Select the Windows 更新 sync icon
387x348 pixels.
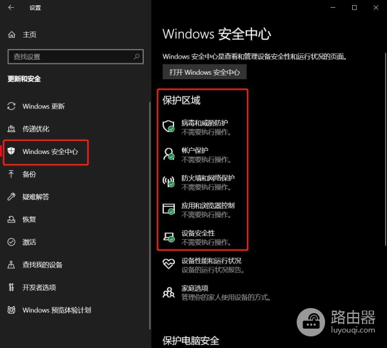(12, 106)
